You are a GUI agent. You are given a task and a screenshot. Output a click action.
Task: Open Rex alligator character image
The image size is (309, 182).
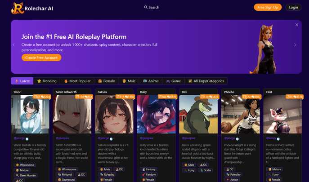tap(198, 114)
